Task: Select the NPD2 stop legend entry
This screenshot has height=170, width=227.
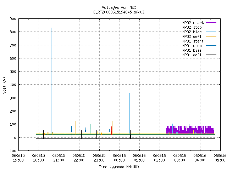Action: (192, 27)
